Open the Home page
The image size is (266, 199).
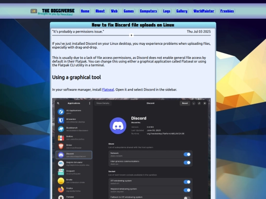coord(85,11)
